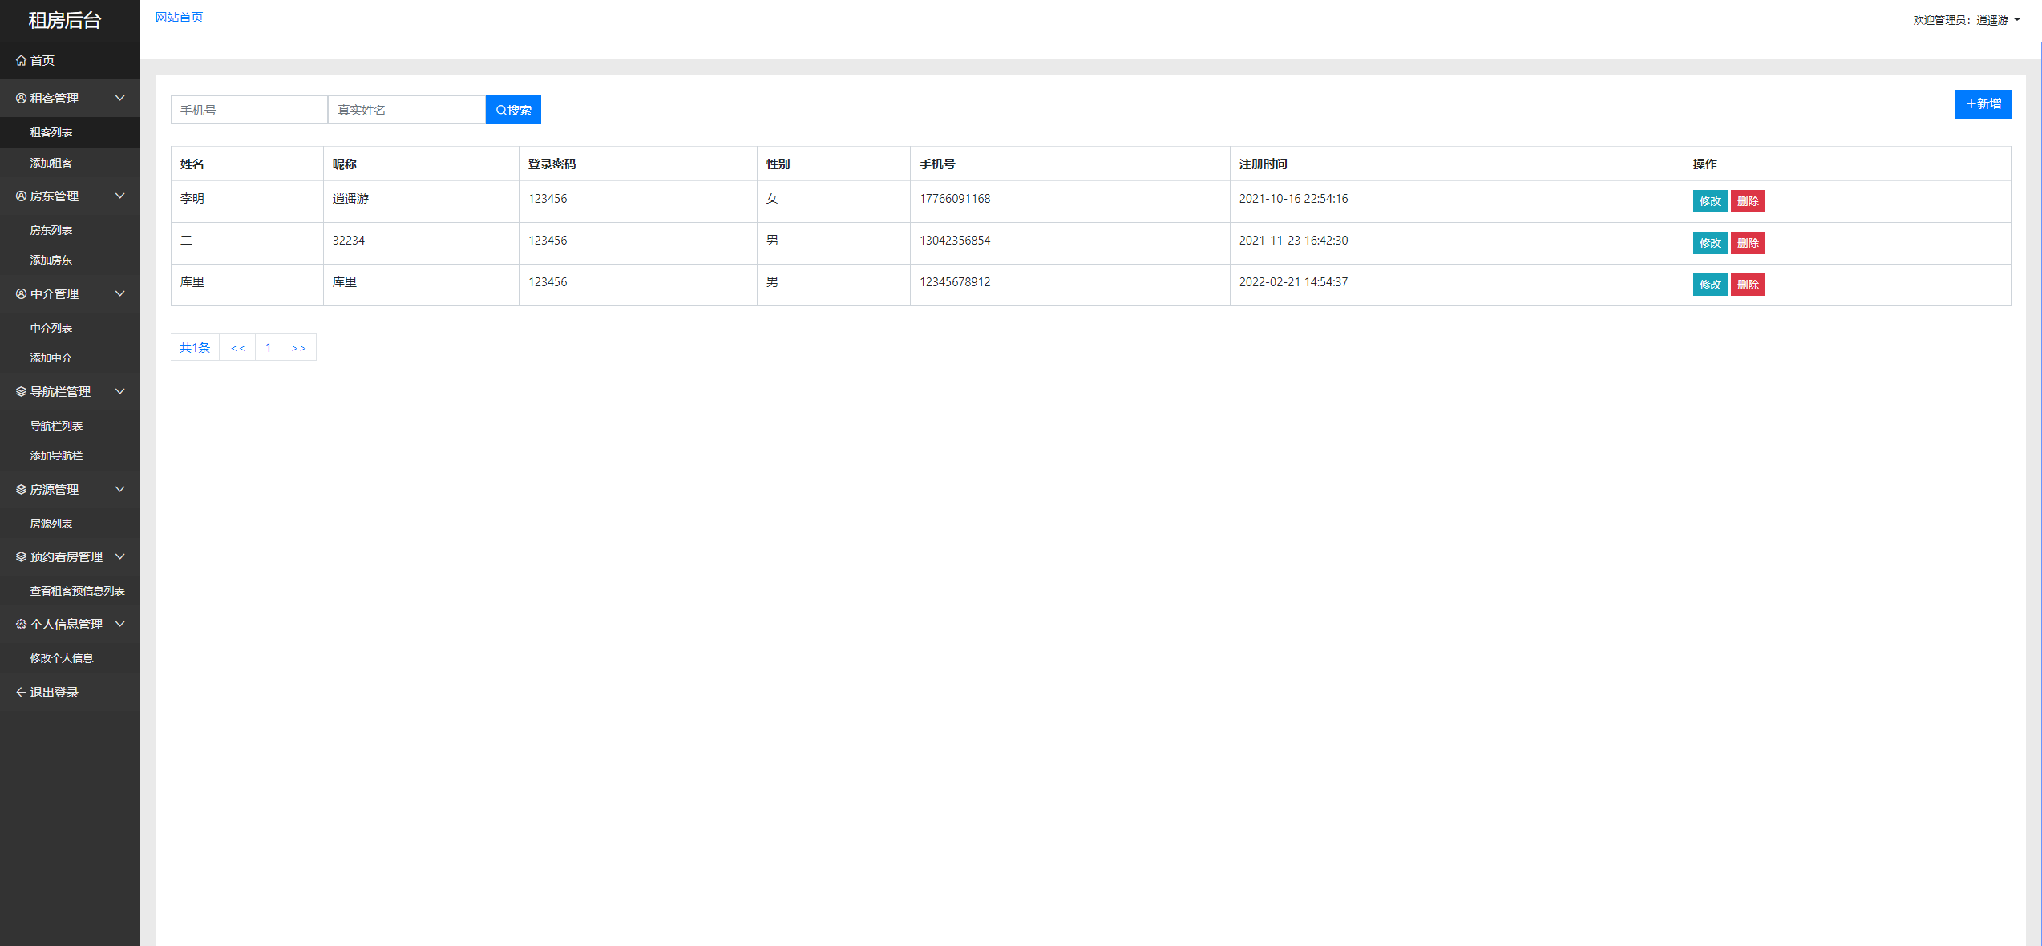Open 中介列表 in the sidebar
Viewport: 2042px width, 946px height.
70,328
